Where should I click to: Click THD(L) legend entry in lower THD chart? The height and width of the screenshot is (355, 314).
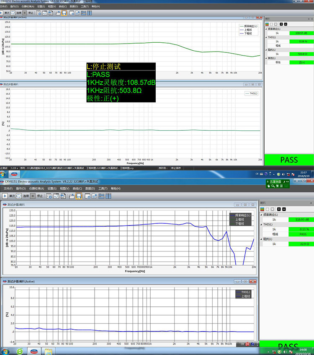pos(243,292)
